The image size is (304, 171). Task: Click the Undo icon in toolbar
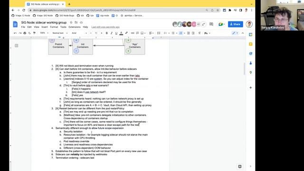tap(15, 33)
